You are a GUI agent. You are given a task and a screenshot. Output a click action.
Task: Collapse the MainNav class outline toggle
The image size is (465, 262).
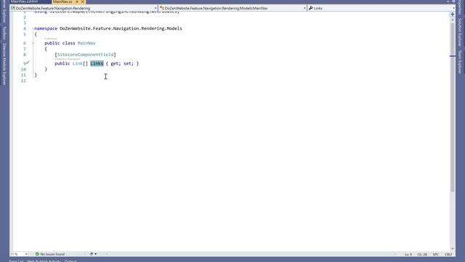[33, 43]
